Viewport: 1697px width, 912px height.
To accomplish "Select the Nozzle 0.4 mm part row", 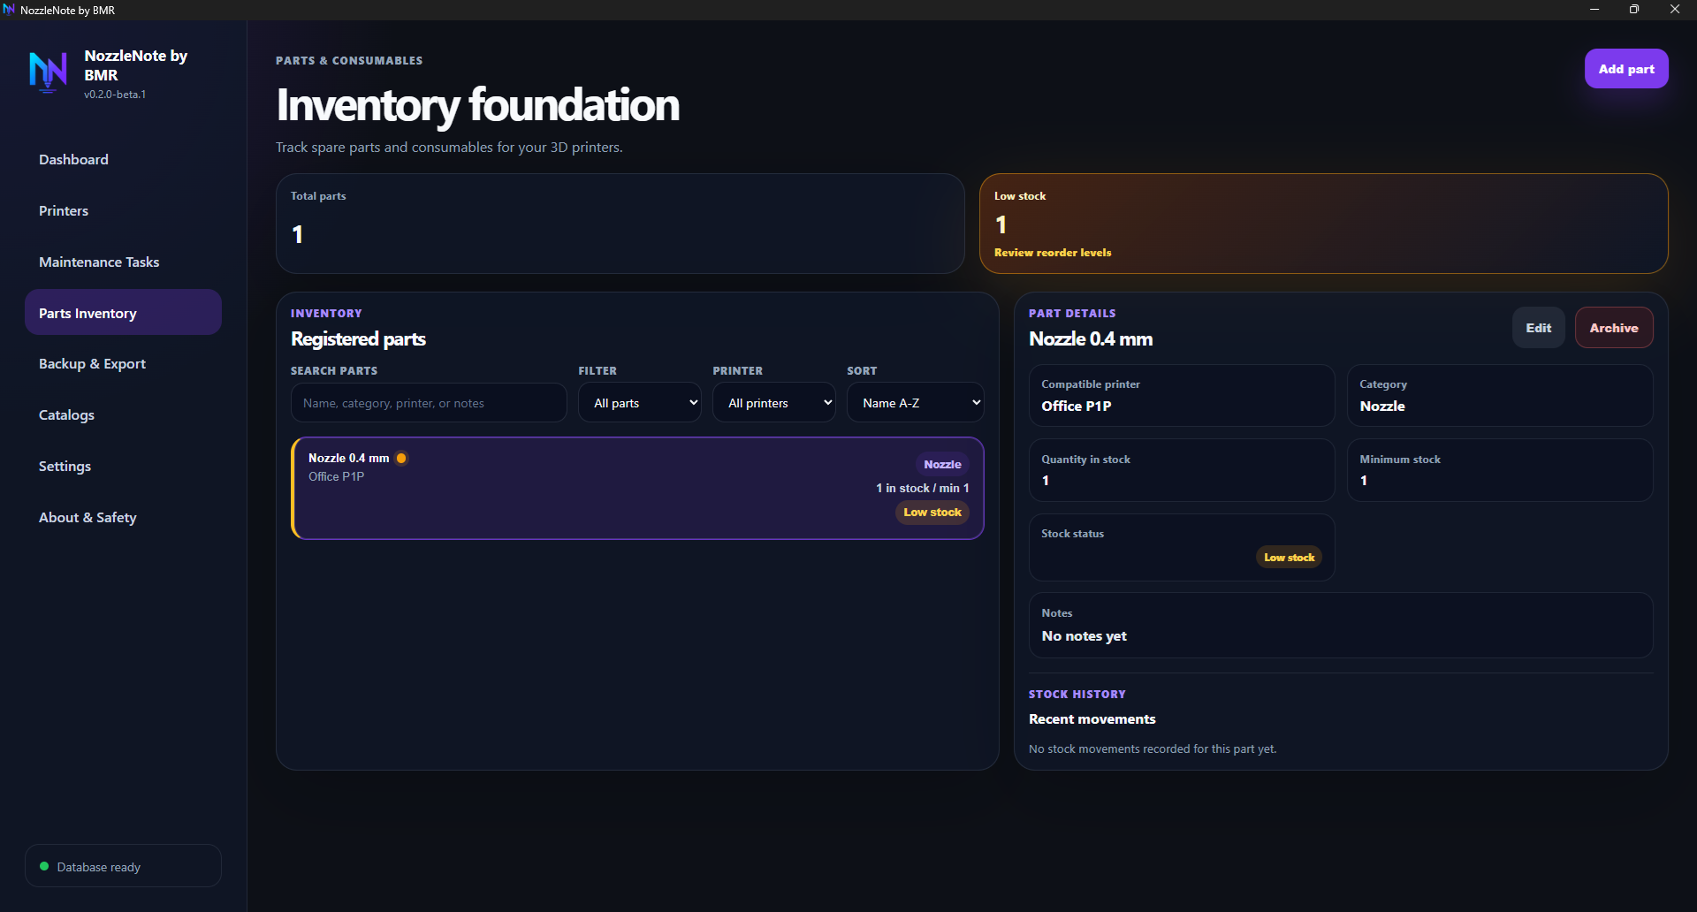I will (637, 488).
